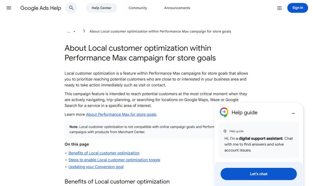Screen dimensions: 313x186
Task: Click the paragraph starting This campaign feature
Action: pos(156,100)
